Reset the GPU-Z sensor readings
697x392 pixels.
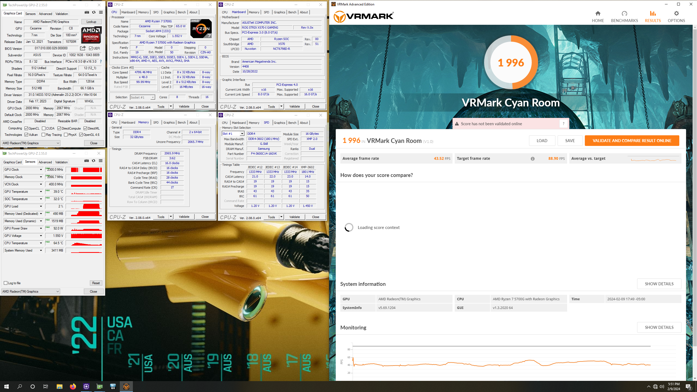pyautogui.click(x=96, y=283)
